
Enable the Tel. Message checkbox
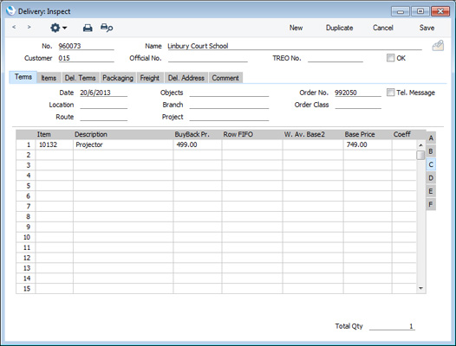[x=390, y=93]
